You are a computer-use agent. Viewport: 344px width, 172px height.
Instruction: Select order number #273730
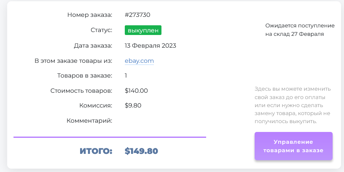click(x=137, y=15)
